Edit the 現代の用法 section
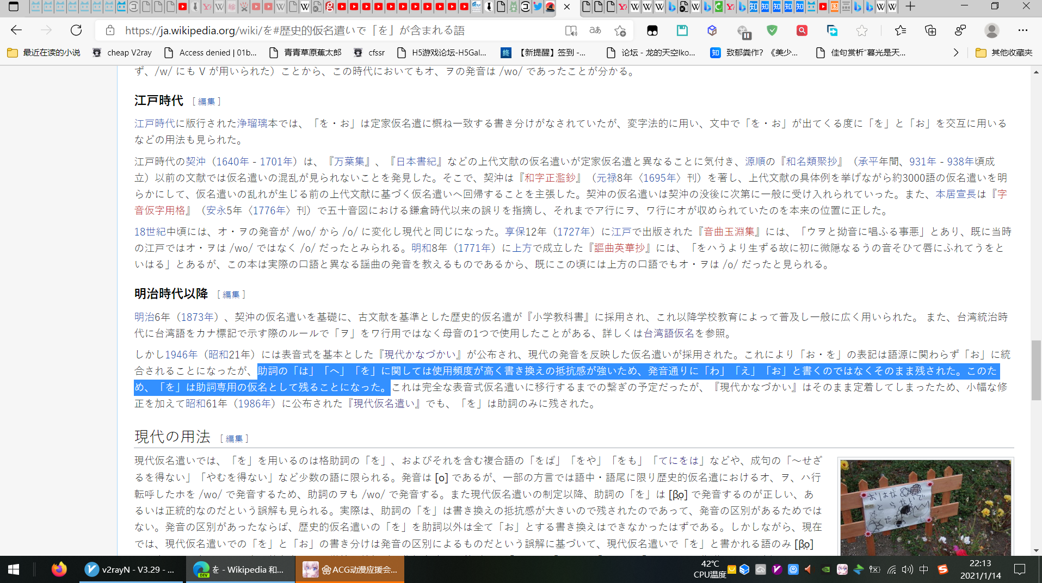This screenshot has height=583, width=1042. point(234,438)
